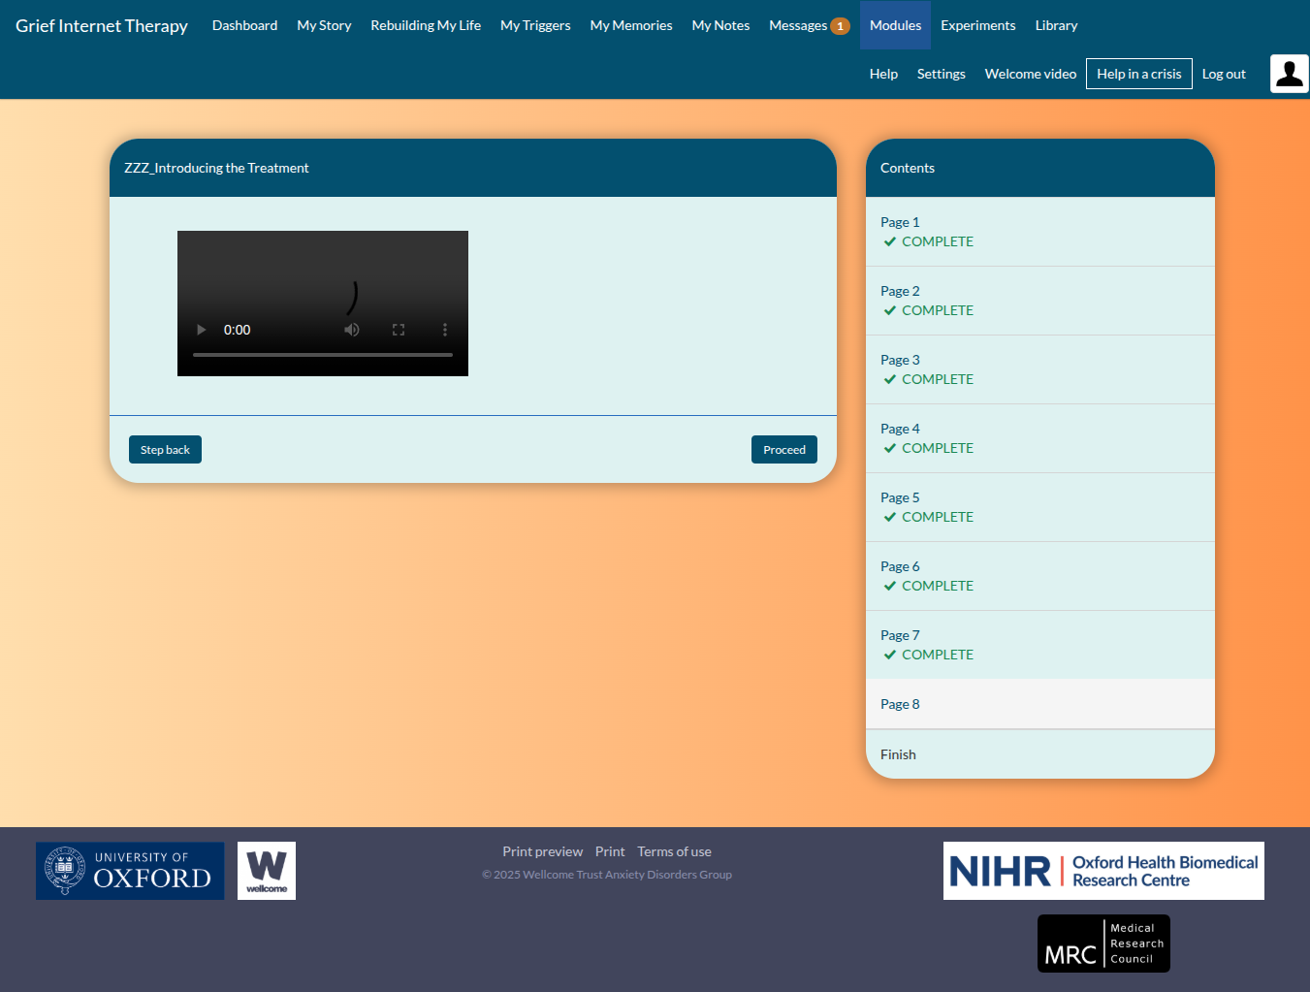
Task: Select Finish in the Contents panel
Action: (898, 754)
